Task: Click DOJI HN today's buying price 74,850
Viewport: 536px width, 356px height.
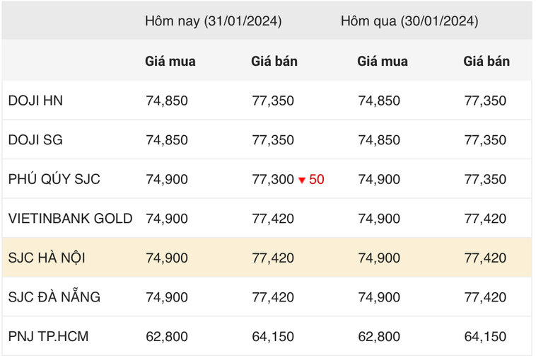Action: point(167,101)
